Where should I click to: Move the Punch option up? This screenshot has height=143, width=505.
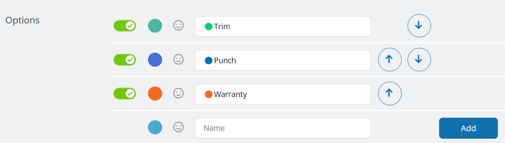(x=390, y=60)
